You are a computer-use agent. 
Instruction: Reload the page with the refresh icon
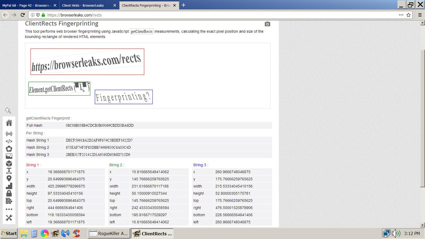click(23, 15)
